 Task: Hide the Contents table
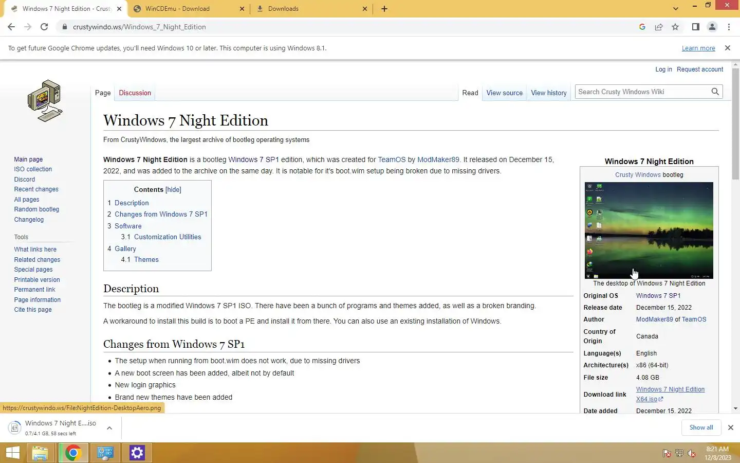click(x=173, y=189)
